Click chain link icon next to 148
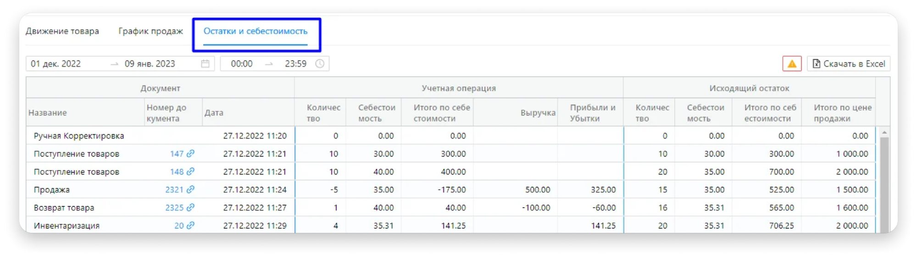This screenshot has width=917, height=259. [x=190, y=172]
